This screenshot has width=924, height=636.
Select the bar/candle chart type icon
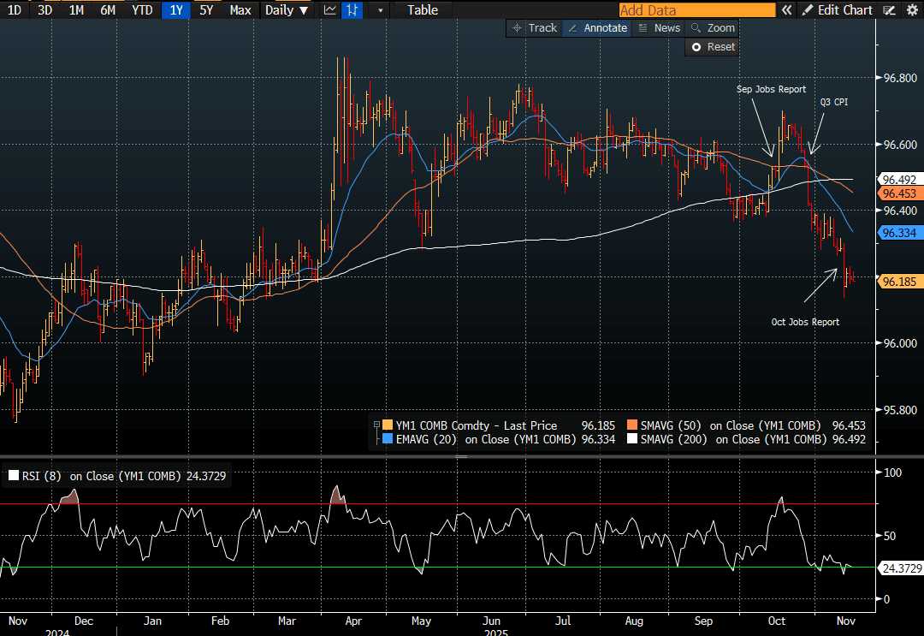(x=352, y=10)
